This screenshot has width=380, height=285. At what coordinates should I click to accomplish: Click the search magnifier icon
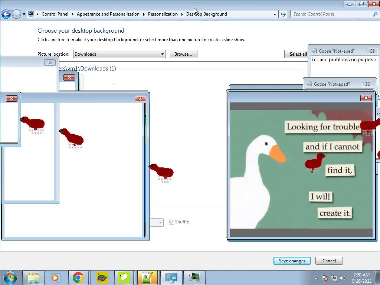coord(375,14)
